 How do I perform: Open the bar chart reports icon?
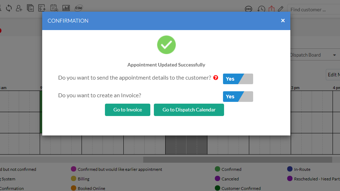tap(66, 8)
